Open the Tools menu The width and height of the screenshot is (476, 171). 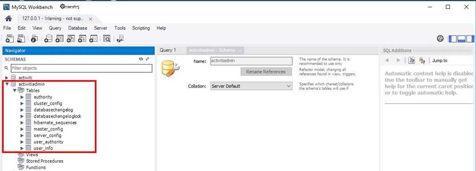click(120, 28)
